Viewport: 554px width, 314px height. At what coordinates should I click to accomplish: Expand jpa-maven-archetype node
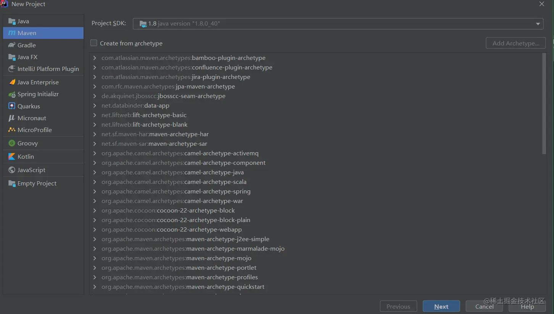tap(95, 87)
